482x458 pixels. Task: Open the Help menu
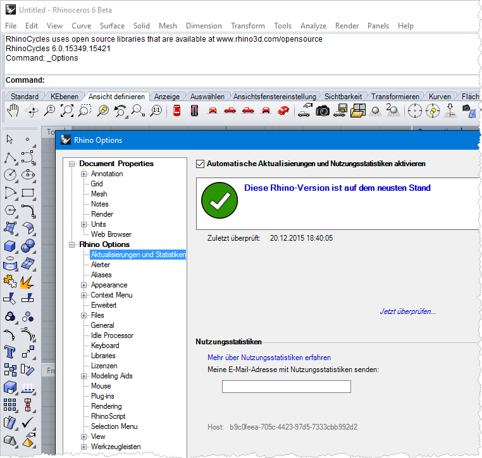pyautogui.click(x=405, y=26)
